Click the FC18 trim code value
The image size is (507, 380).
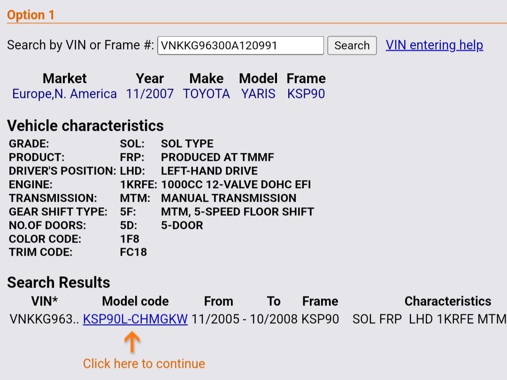point(133,252)
